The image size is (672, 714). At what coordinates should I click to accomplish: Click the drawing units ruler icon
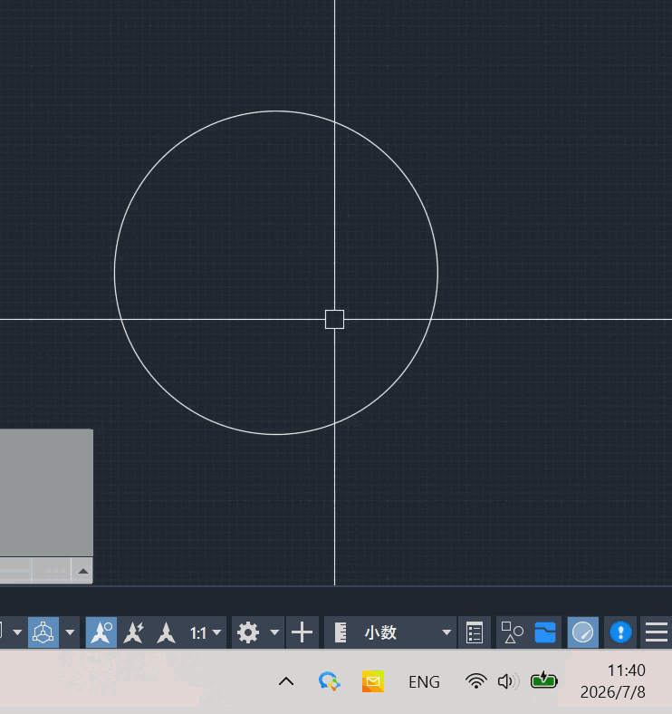pyautogui.click(x=341, y=632)
